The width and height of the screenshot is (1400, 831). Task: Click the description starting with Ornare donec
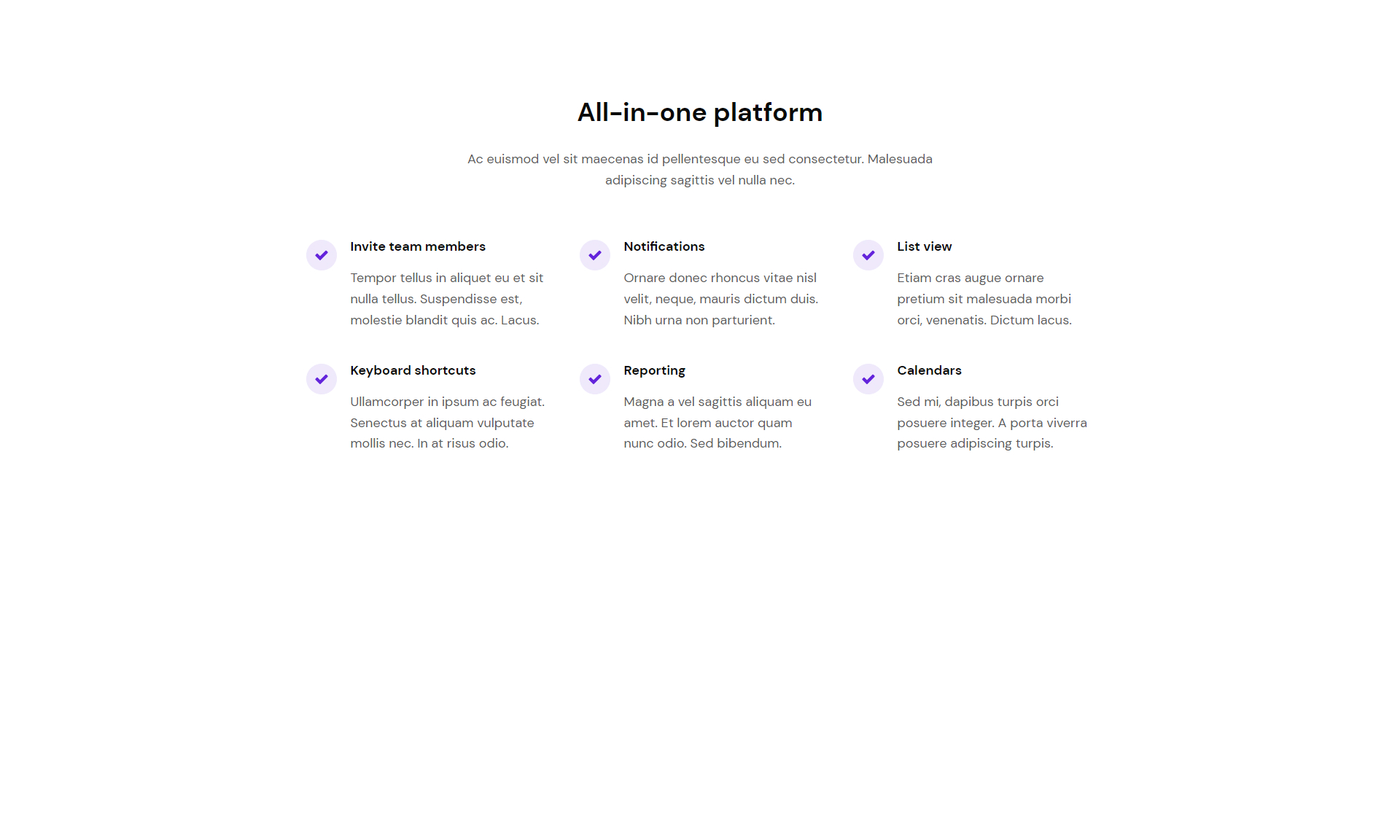[721, 299]
